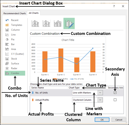This screenshot has height=125, width=129.
Task: Click the help question mark icon
Action: (114, 6)
